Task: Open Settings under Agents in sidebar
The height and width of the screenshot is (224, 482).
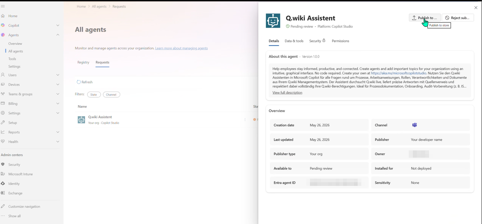Action: pos(14,67)
